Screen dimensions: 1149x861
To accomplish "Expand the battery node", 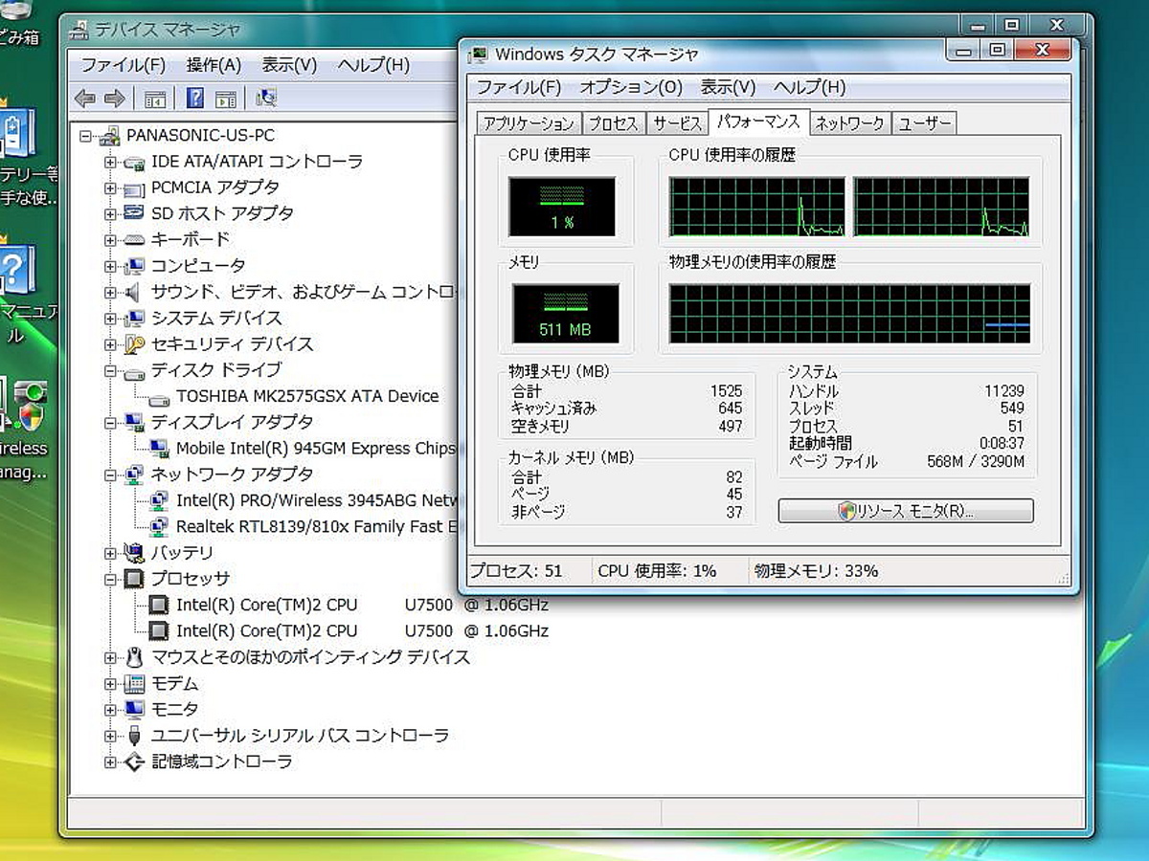I will pyautogui.click(x=111, y=553).
